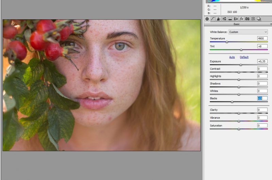Click the Auto tone link

coord(232,57)
